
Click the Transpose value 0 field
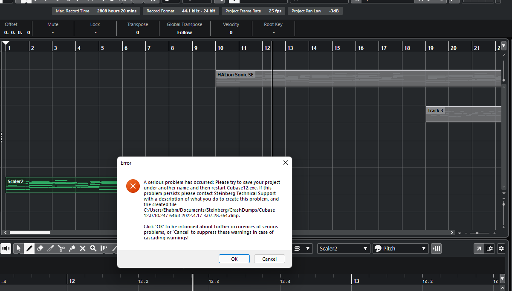[138, 32]
